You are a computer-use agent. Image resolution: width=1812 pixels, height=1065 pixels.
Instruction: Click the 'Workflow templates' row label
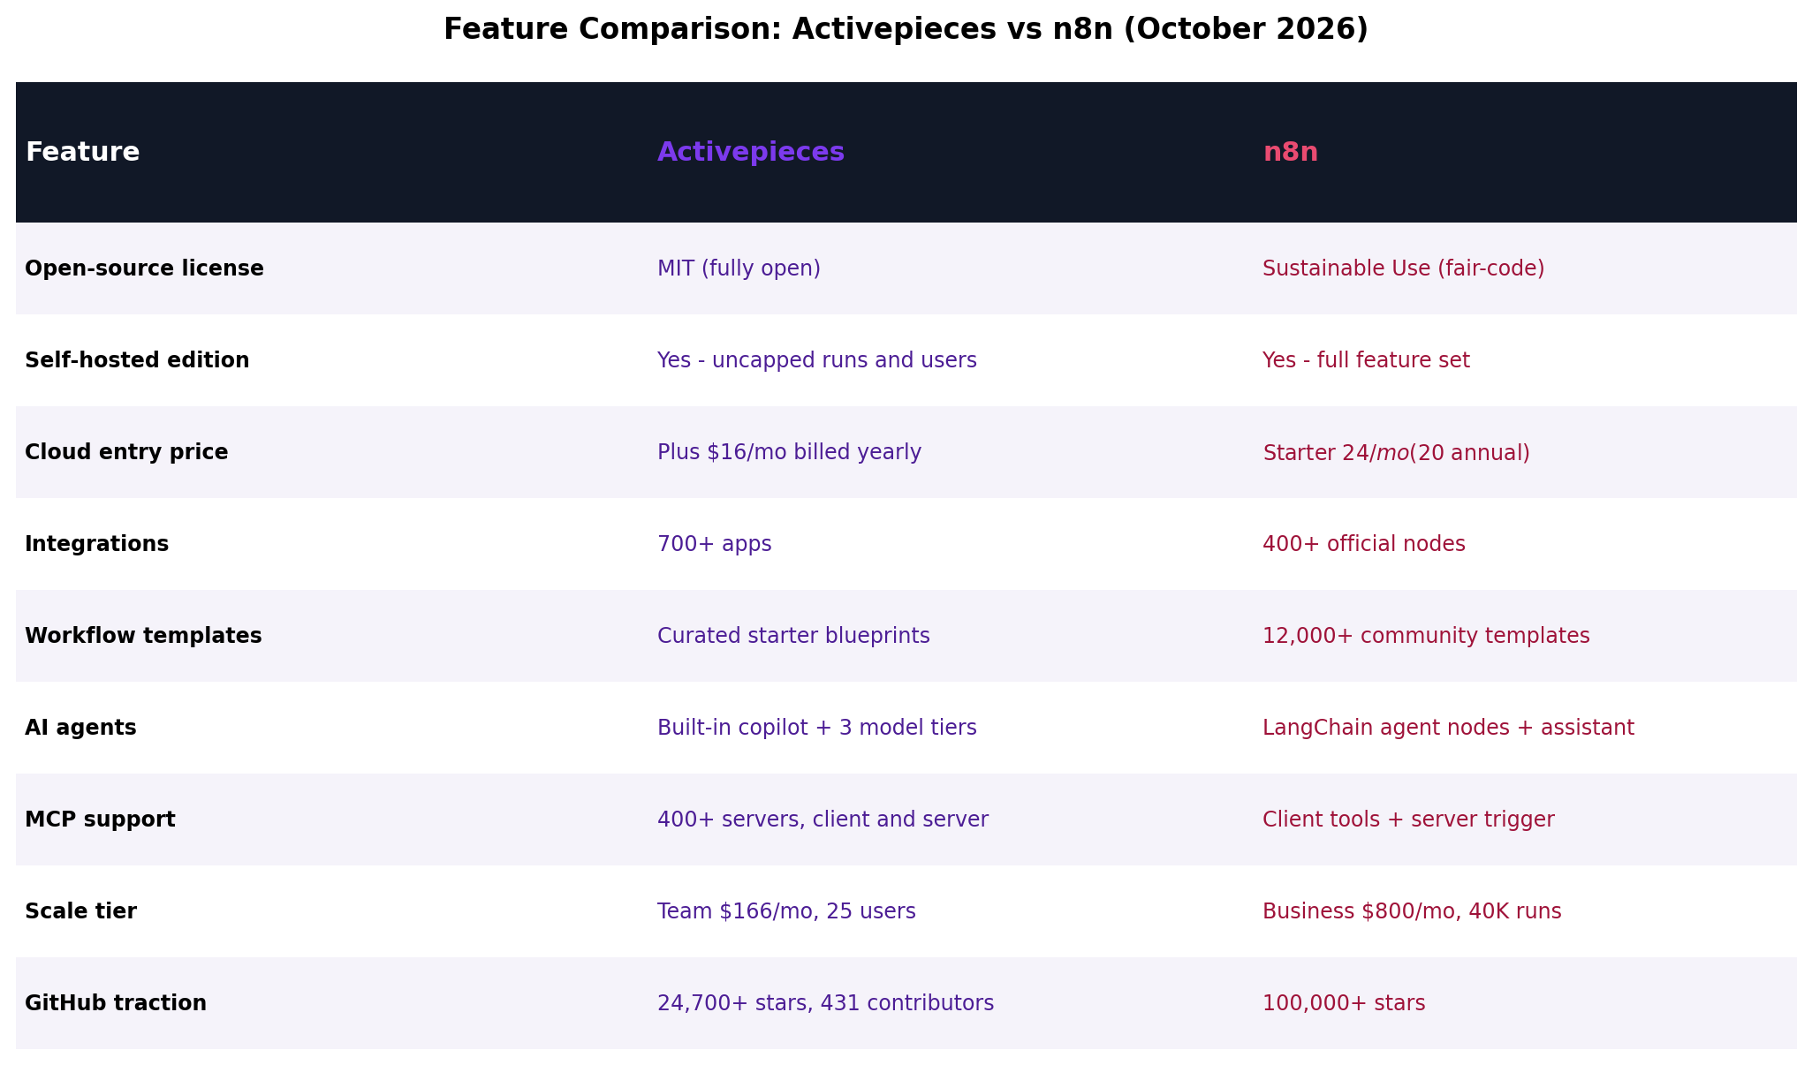coord(143,636)
